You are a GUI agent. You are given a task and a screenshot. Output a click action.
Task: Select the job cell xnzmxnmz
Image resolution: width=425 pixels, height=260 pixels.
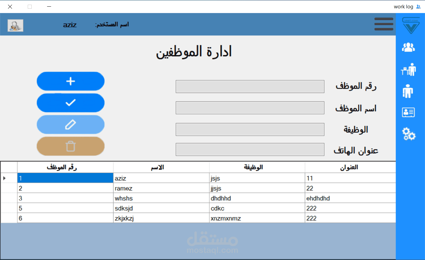click(x=257, y=218)
